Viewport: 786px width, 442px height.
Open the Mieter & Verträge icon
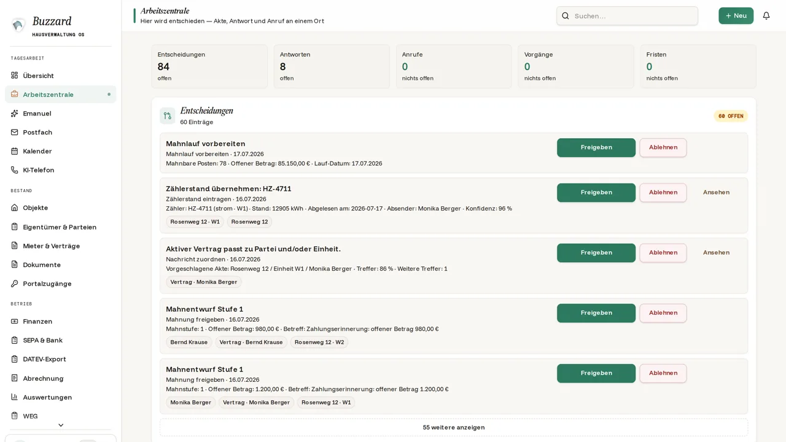coord(14,246)
